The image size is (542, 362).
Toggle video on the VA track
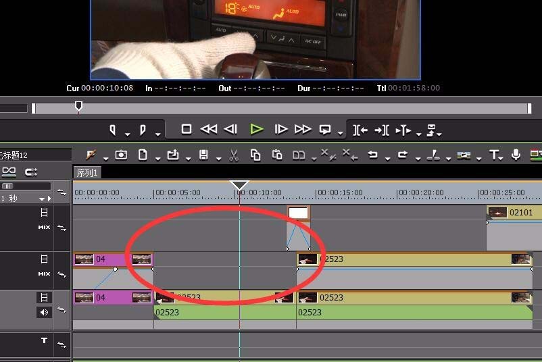click(x=44, y=297)
